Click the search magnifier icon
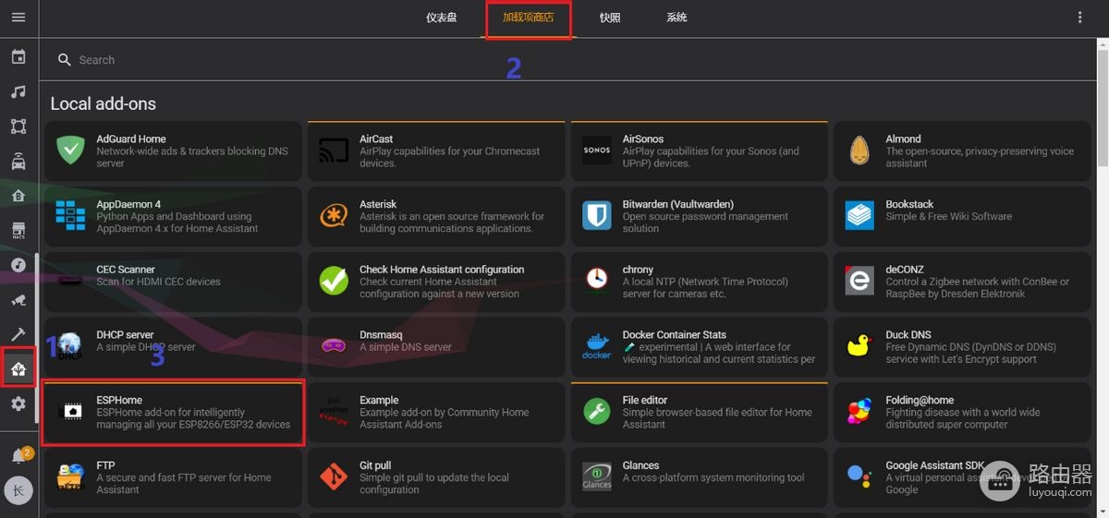Screen dimensions: 1109x518 [x=65, y=60]
